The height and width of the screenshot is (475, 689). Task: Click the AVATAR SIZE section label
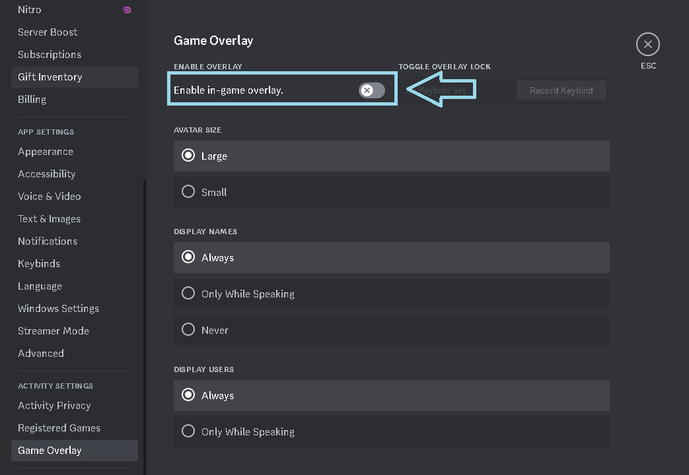click(198, 130)
